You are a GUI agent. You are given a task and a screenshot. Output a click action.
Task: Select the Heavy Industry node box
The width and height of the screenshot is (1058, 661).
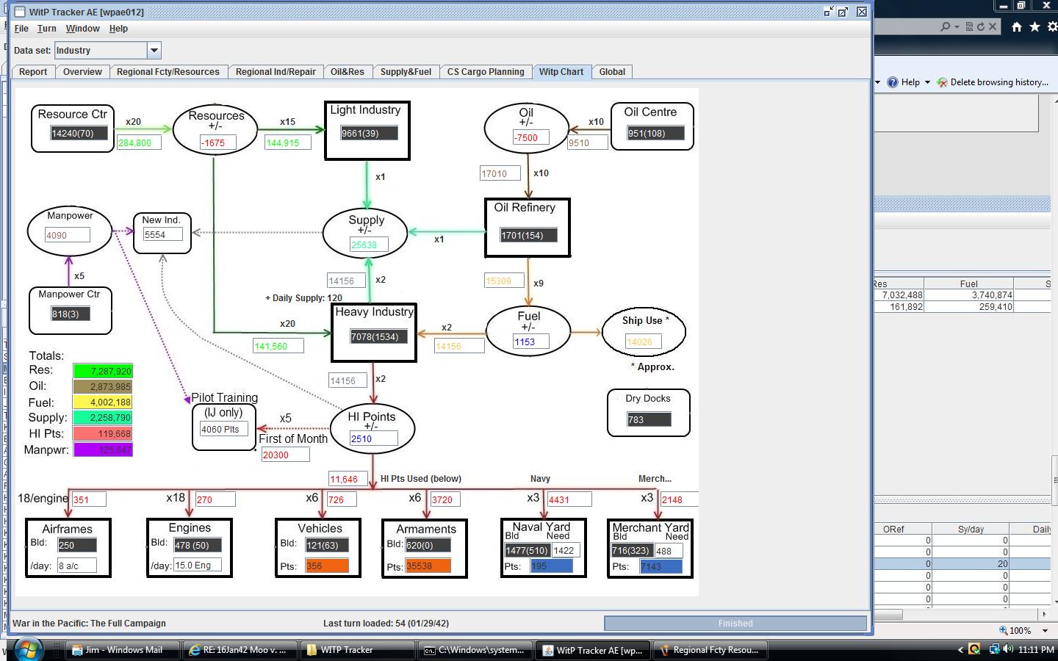[373, 333]
